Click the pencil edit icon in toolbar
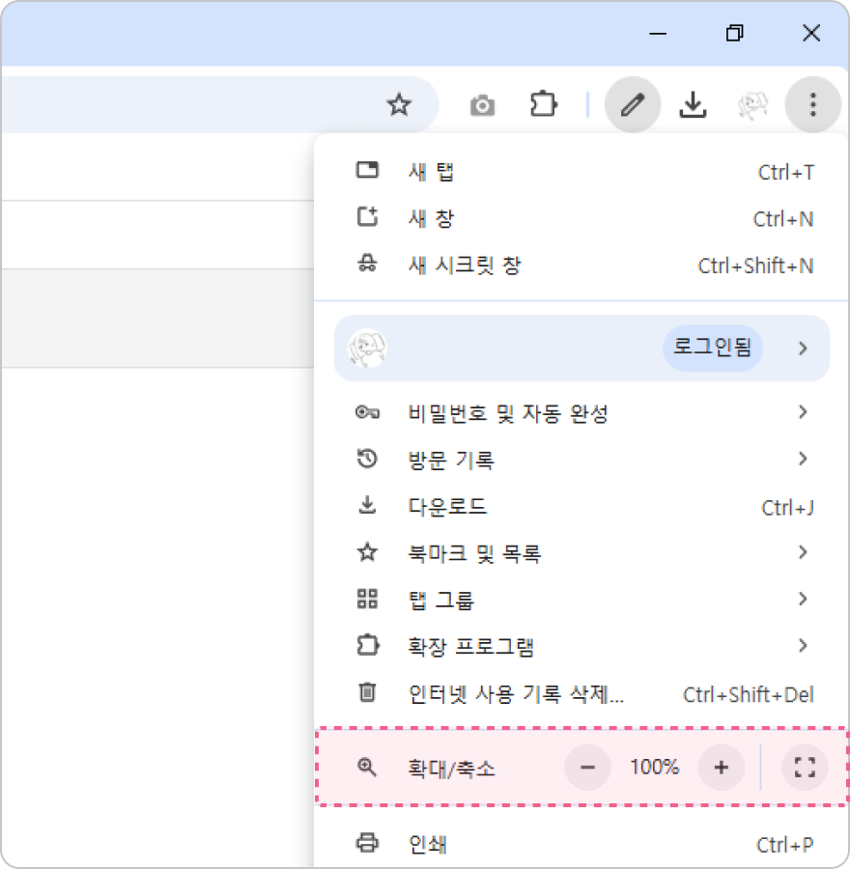850x869 pixels. (x=633, y=104)
